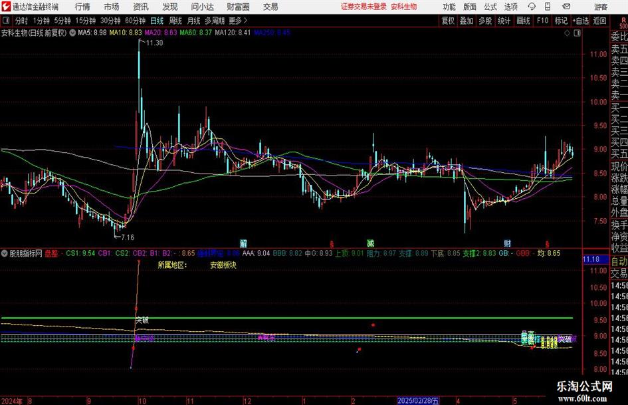Click the MA10 moving average label
628x405 pixels.
[126, 33]
